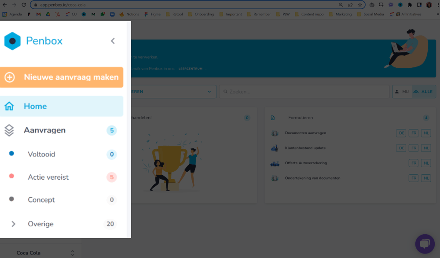This screenshot has width=440, height=258.
Task: Bookmark this page with the star icon
Action: click(x=360, y=5)
